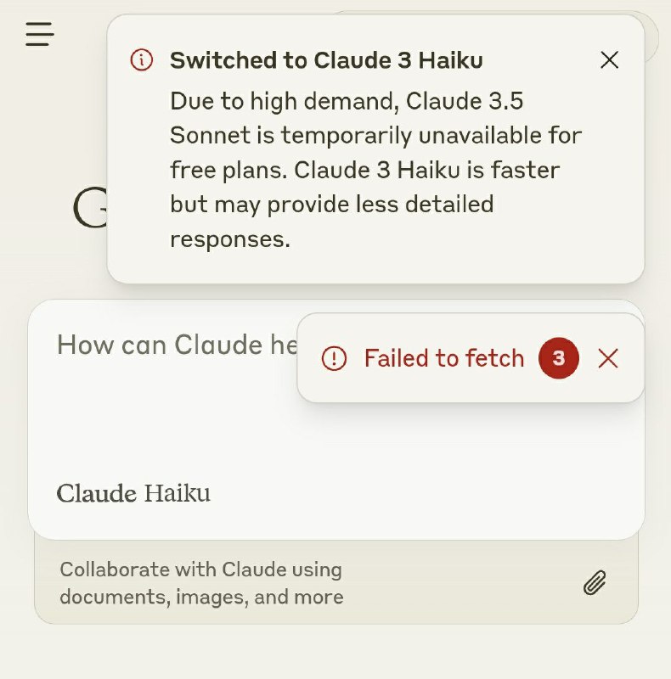Dismiss the Failed to fetch error toast
Image resolution: width=671 pixels, height=679 pixels.
(609, 358)
